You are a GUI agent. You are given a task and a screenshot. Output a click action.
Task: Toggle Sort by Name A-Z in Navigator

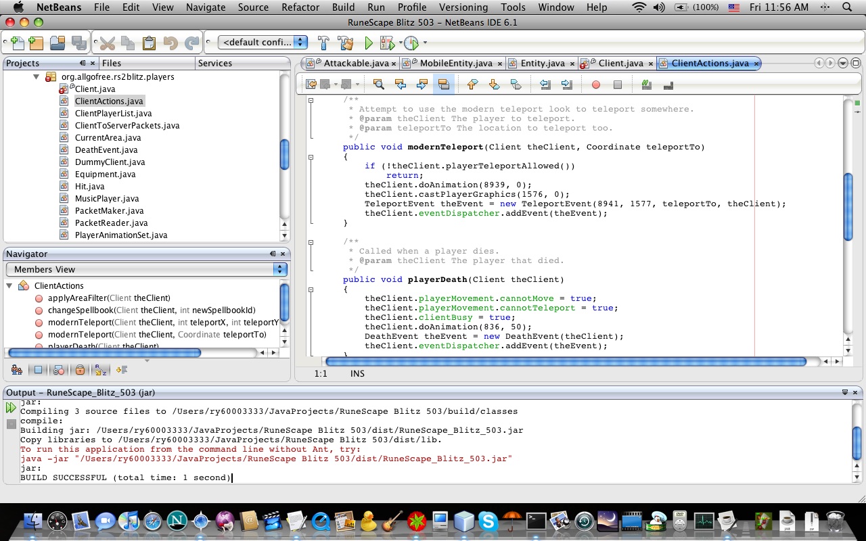pos(100,370)
